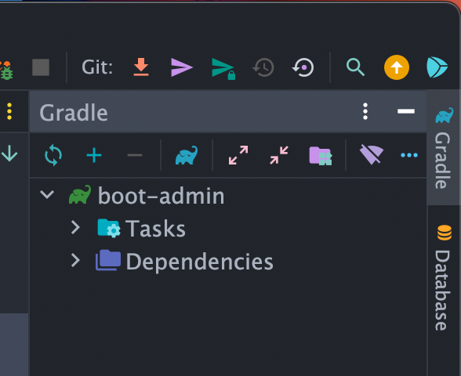Click the orange IDE update arrow icon
This screenshot has height=376, width=461.
(397, 67)
